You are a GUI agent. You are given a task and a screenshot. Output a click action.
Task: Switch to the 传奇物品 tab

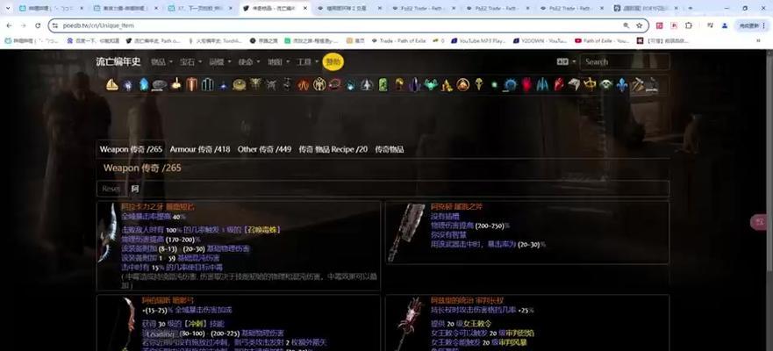pos(390,149)
